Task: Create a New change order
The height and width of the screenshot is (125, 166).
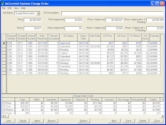Action: (x=114, y=121)
